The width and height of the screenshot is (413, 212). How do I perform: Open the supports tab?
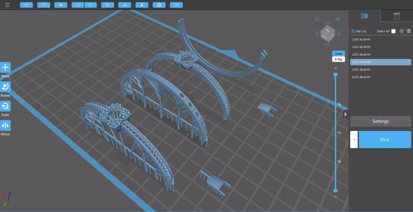396,16
